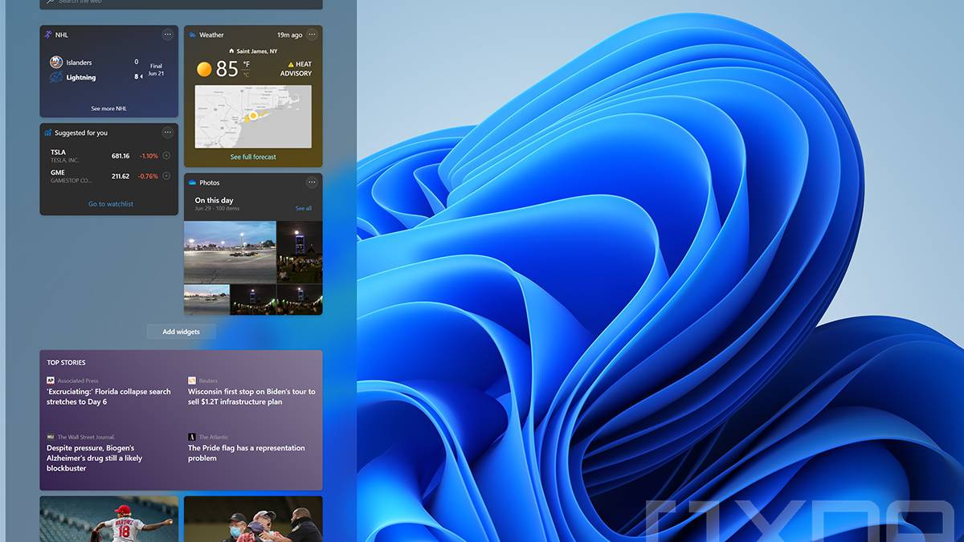Image resolution: width=964 pixels, height=542 pixels.
Task: Click See more NHL link
Action: click(109, 108)
